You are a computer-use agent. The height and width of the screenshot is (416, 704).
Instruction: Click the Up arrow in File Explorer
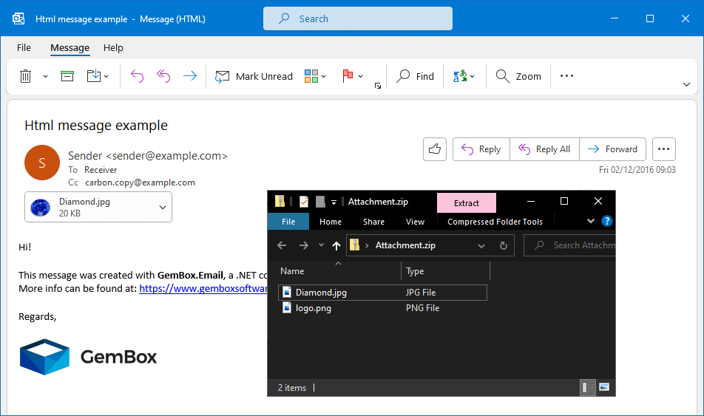coord(336,245)
